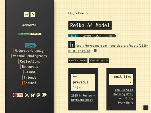This screenshot has height=113, width=151.
Task: Click the aenore site logo
Action: pos(29,25)
